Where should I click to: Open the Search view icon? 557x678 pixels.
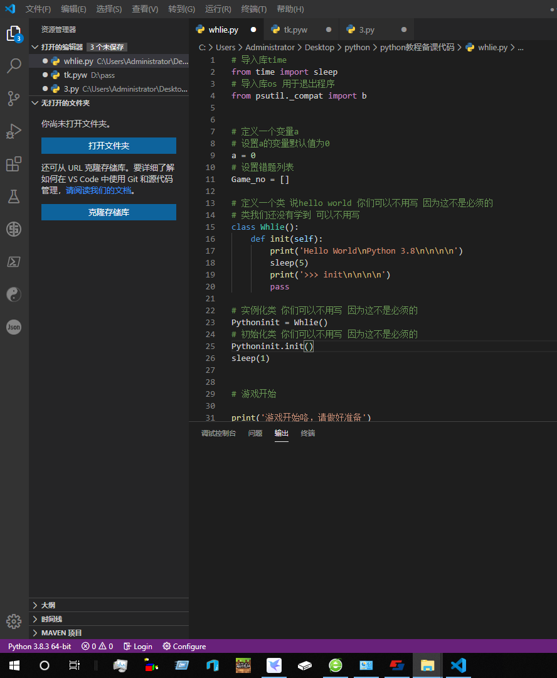pyautogui.click(x=14, y=66)
